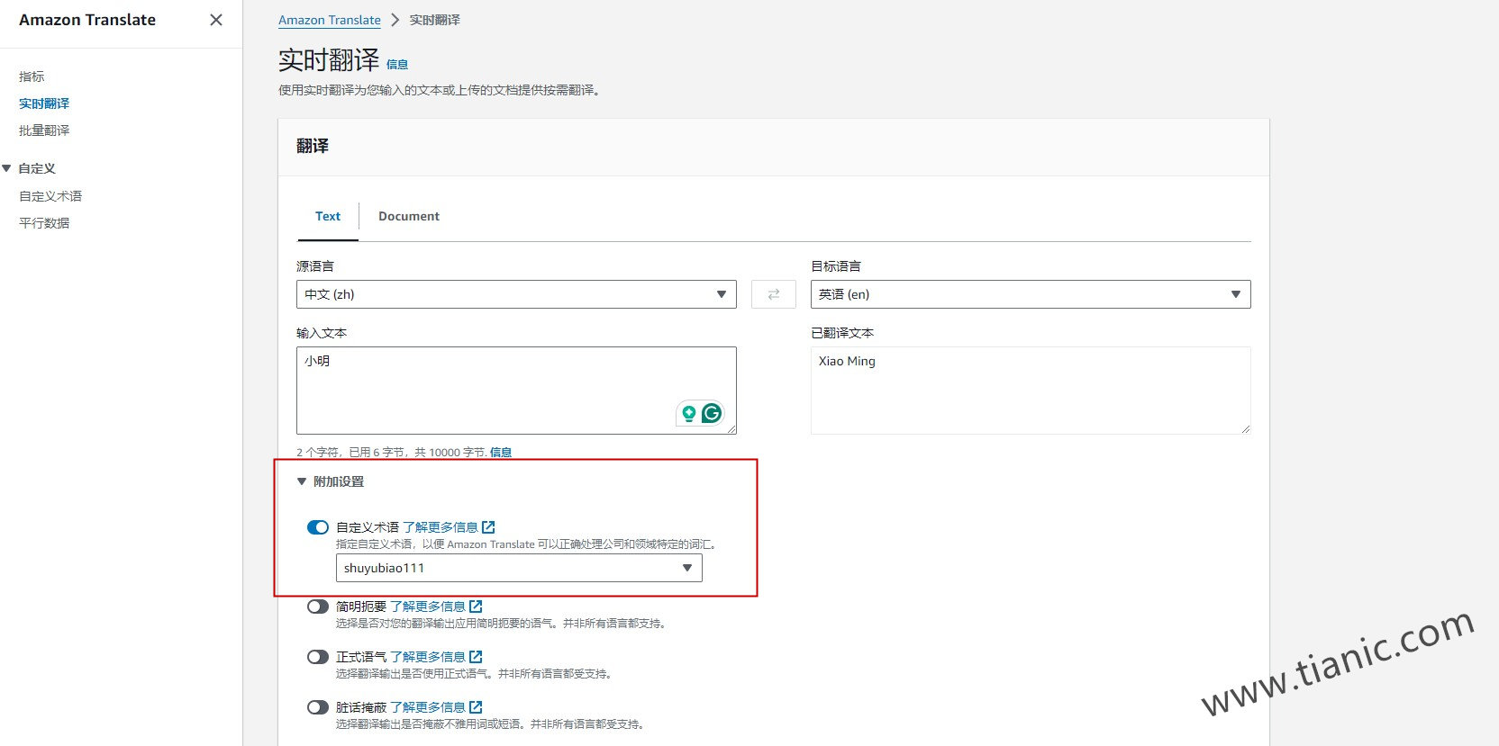1499x746 pixels.
Task: Open the source language 中文 (zh) dropdown
Action: coord(516,294)
